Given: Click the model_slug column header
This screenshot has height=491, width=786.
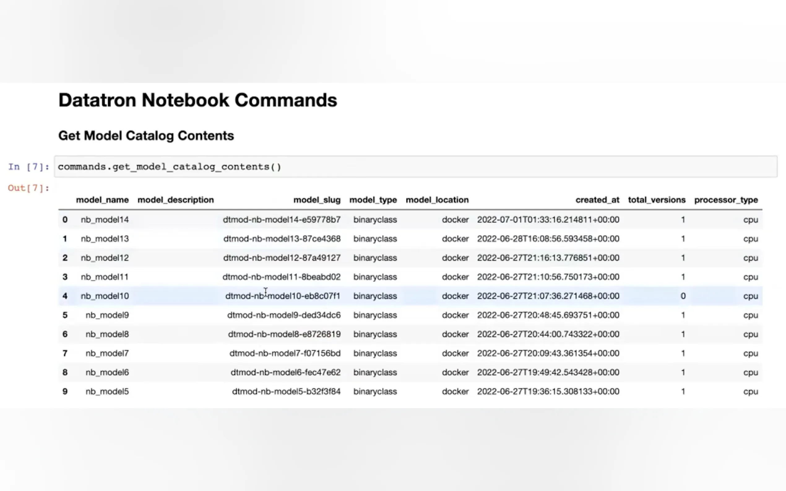Looking at the screenshot, I should (317, 200).
